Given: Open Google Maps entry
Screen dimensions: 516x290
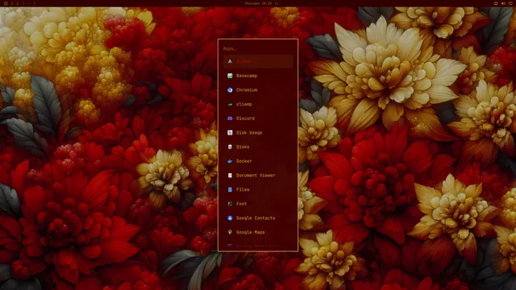Looking at the screenshot, I should pyautogui.click(x=258, y=232).
